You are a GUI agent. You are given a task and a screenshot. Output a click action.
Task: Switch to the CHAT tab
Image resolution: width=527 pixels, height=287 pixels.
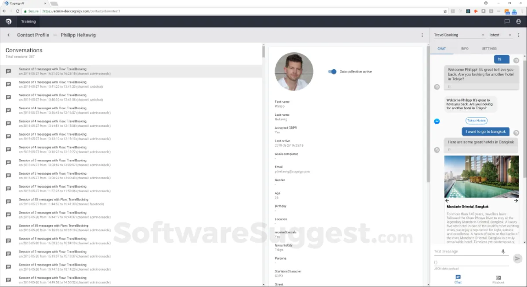442,49
